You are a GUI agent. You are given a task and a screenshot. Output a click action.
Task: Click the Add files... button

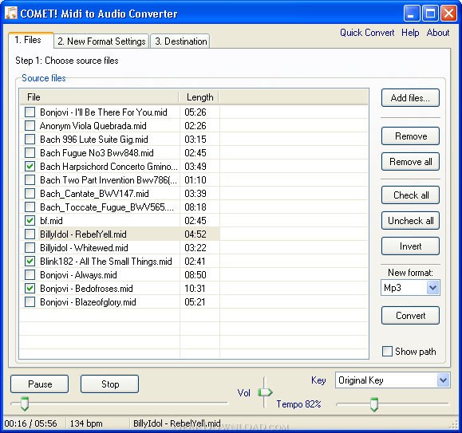[410, 98]
